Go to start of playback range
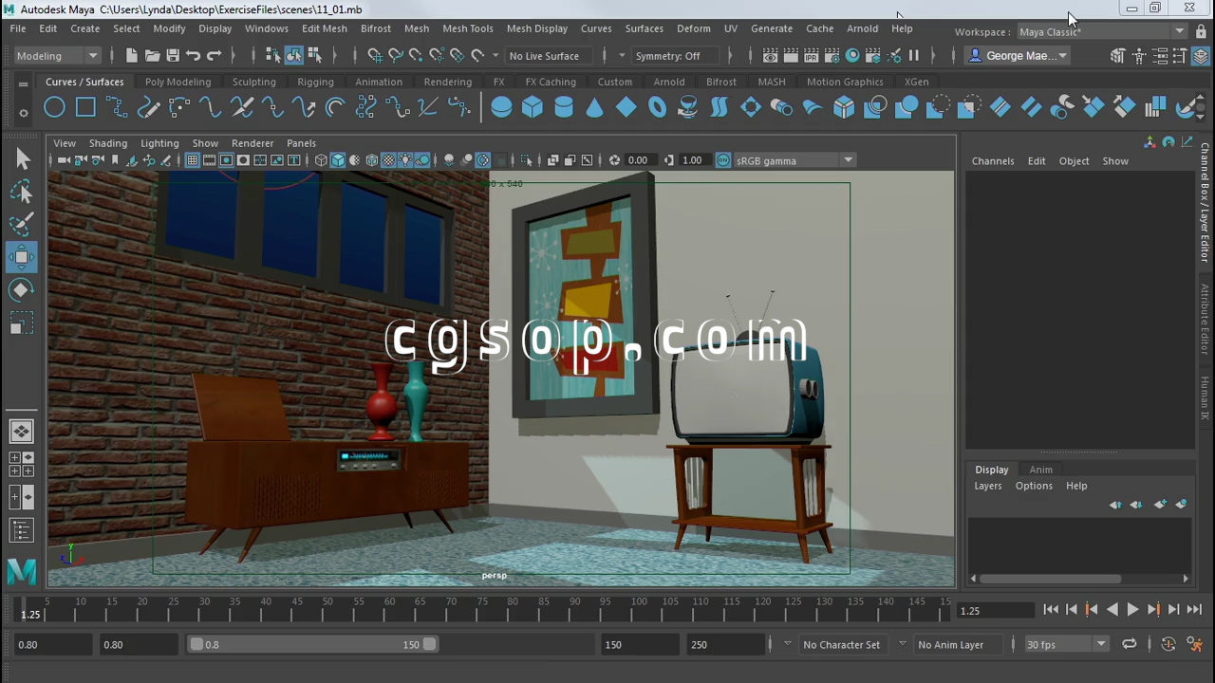The height and width of the screenshot is (683, 1215). point(1051,610)
